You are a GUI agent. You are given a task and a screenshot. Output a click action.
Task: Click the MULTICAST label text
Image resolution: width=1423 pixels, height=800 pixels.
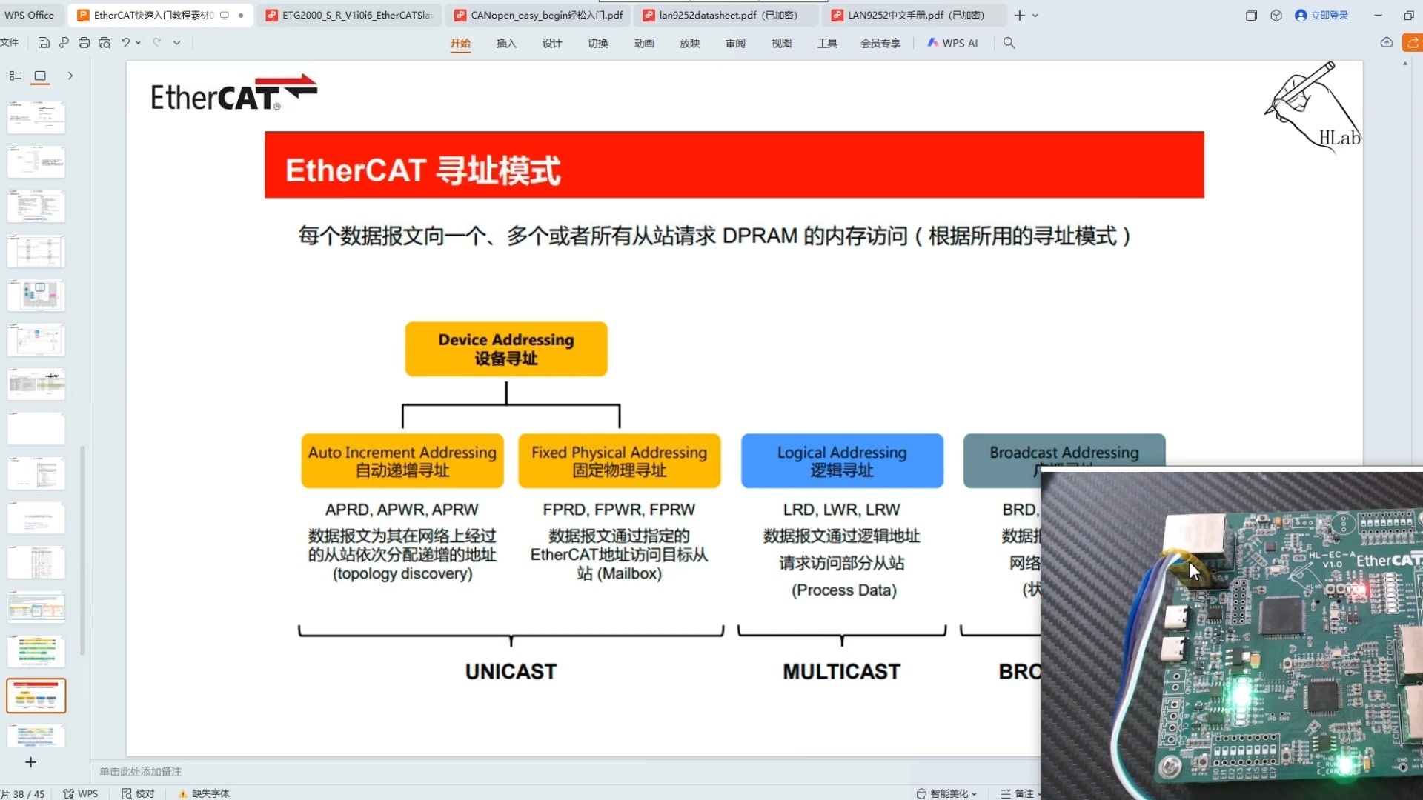842,672
